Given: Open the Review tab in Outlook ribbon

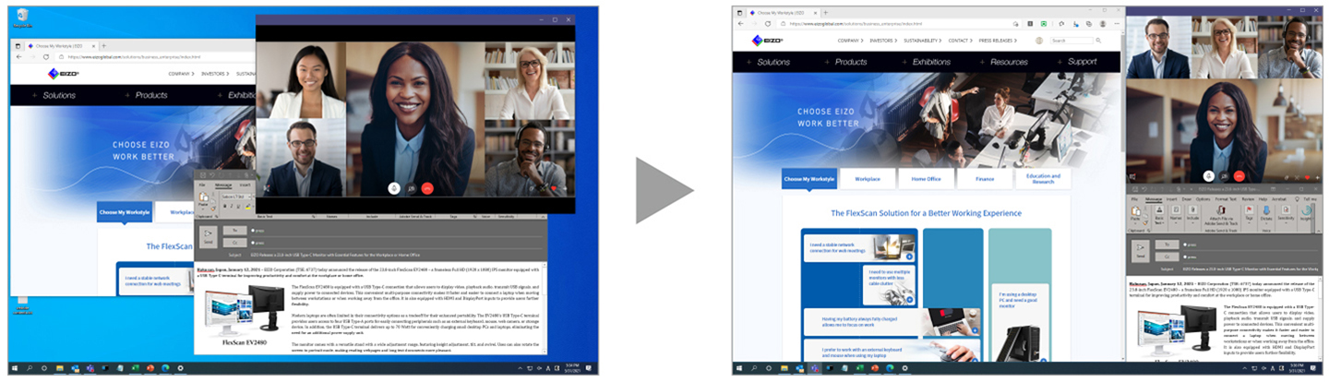Looking at the screenshot, I should (1248, 198).
